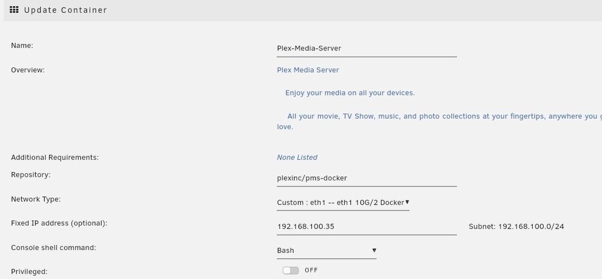This screenshot has height=279, width=602.
Task: Click the grid icon beside Update Container
Action: click(14, 10)
